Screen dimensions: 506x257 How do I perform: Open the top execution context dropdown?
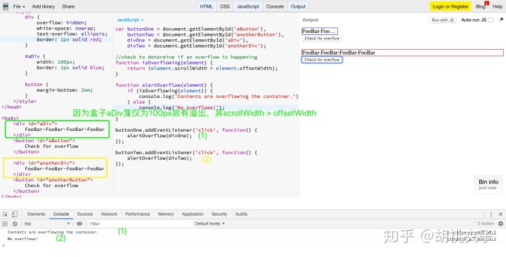click(x=47, y=223)
